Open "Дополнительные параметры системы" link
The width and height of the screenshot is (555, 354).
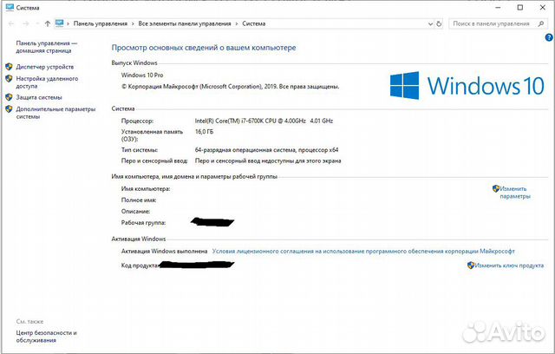click(x=55, y=113)
